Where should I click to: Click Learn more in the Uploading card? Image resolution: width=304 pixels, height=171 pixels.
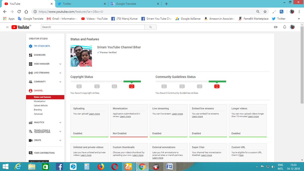pyautogui.click(x=94, y=114)
